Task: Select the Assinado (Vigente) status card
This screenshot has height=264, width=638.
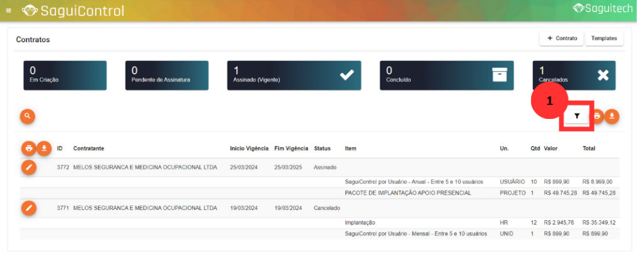Action: [294, 75]
